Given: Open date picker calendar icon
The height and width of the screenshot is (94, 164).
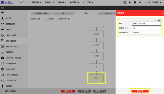Looking at the screenshot, I should (x=46, y=19).
